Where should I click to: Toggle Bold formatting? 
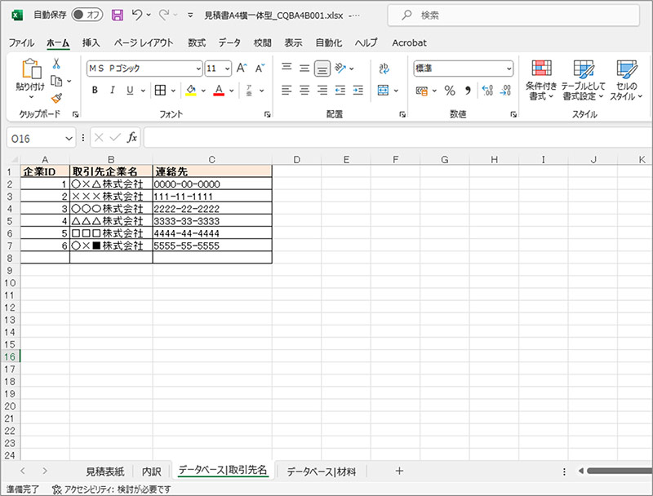95,91
